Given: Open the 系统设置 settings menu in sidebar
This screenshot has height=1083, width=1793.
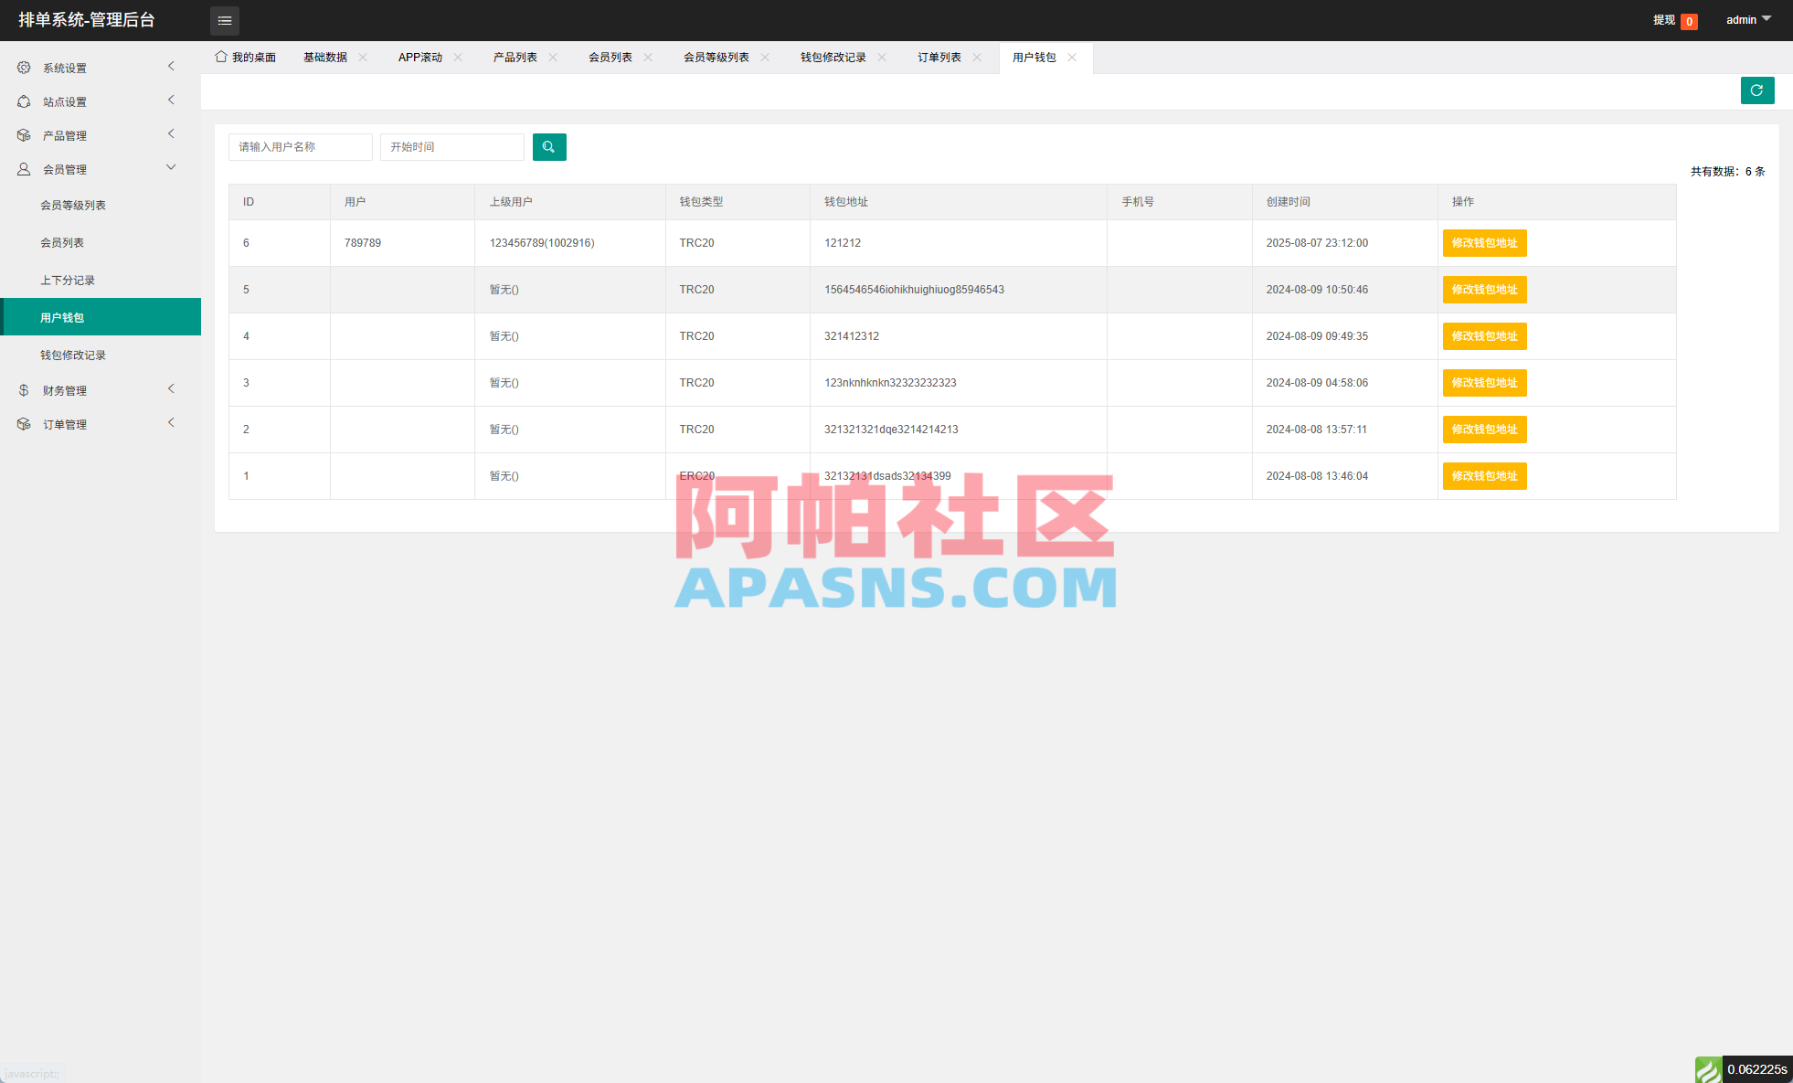Looking at the screenshot, I should 24,67.
